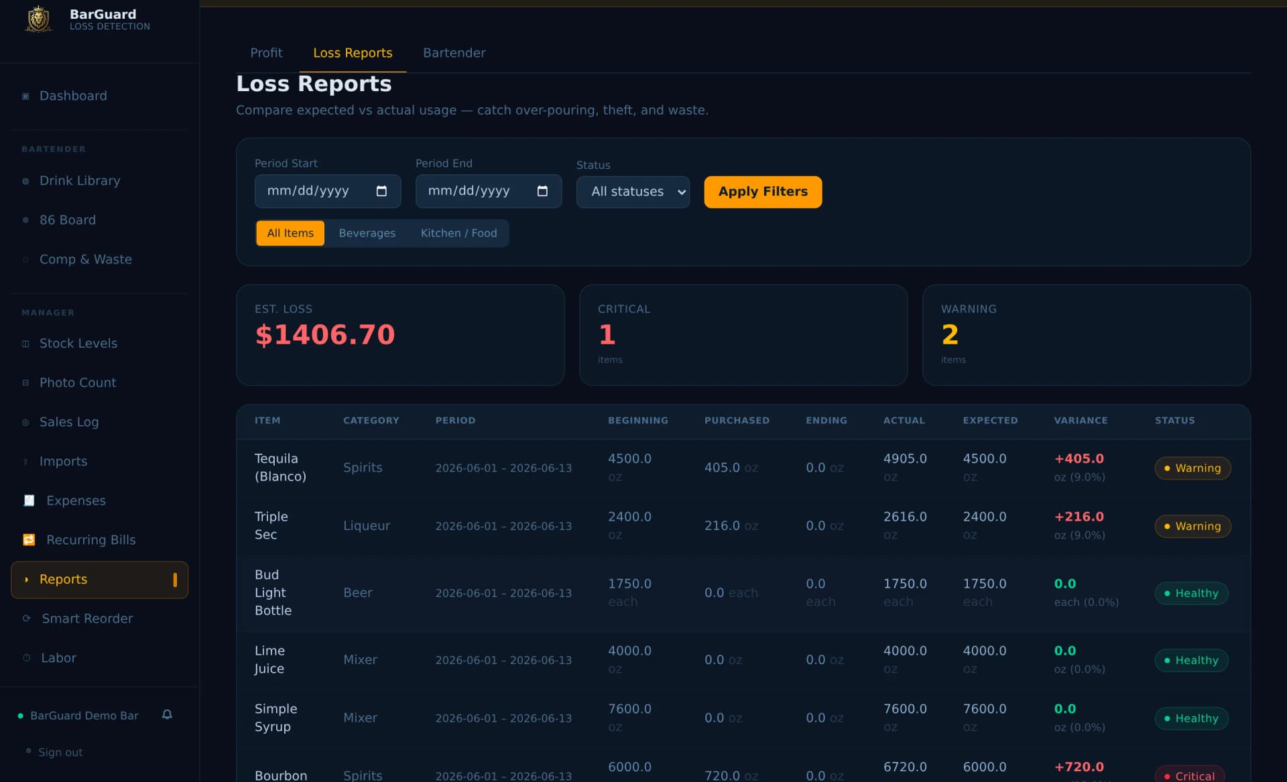Click the Bourbon item name
Viewport: 1287px width, 782px height.
click(x=281, y=775)
